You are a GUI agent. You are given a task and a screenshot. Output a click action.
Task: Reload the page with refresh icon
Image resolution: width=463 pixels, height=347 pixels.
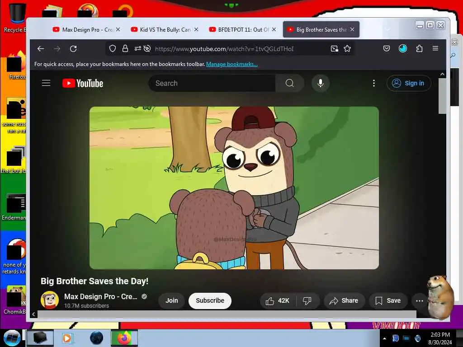pos(73,49)
